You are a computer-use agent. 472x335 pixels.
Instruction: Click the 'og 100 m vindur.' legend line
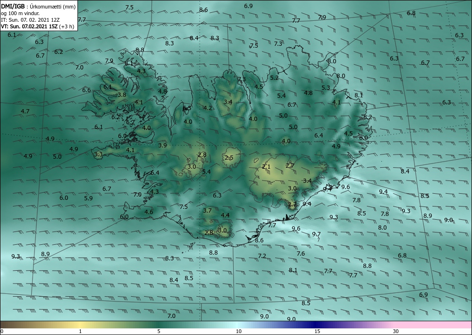20,13
